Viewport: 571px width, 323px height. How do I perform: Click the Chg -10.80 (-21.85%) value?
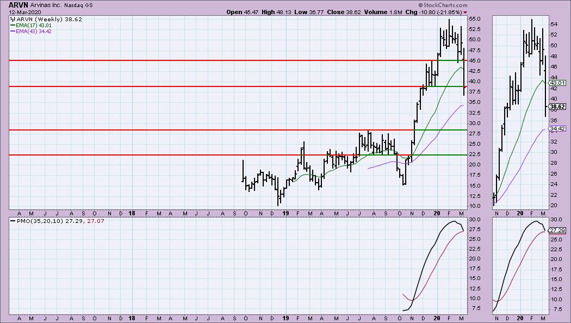pyautogui.click(x=433, y=12)
